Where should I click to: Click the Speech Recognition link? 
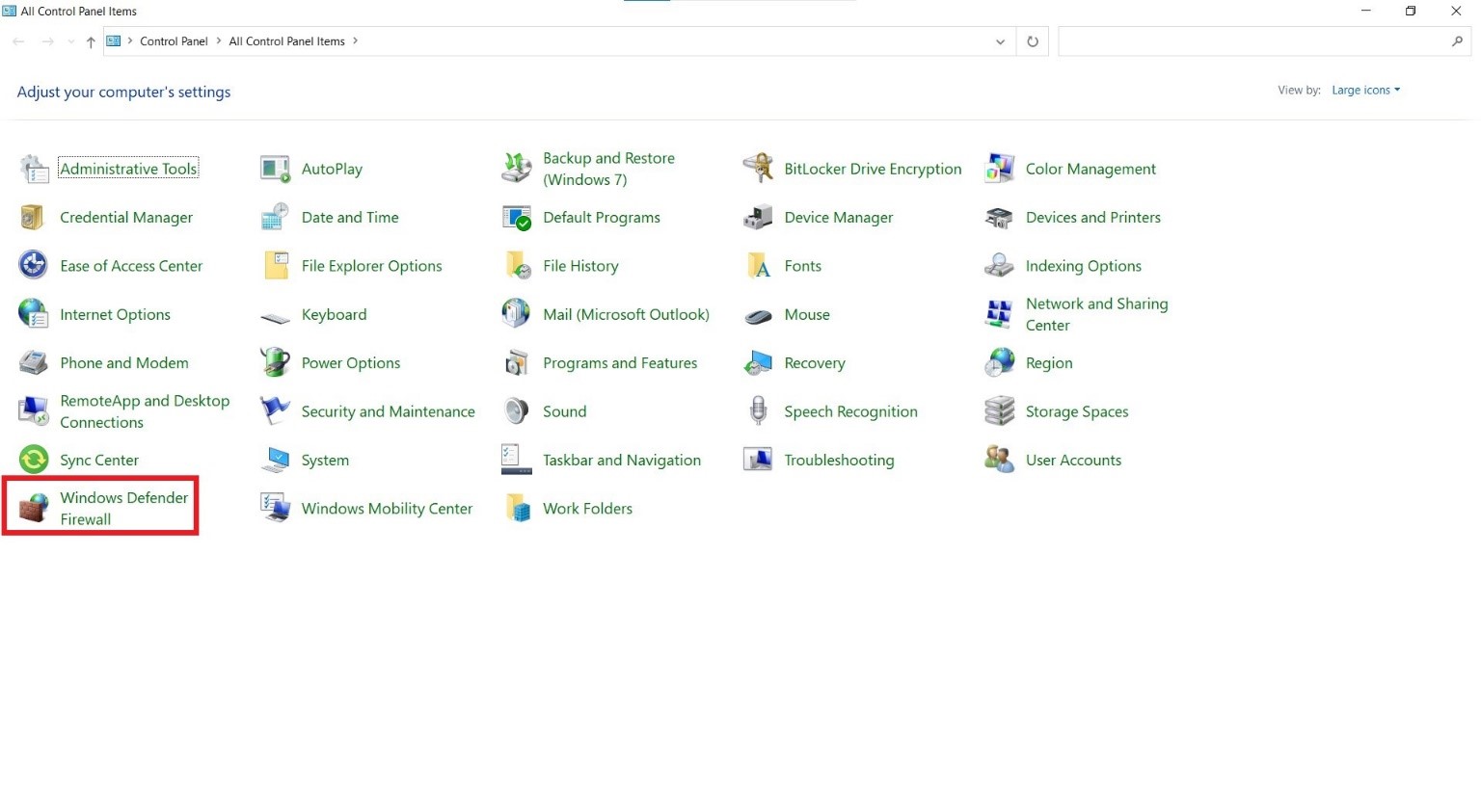(x=850, y=411)
